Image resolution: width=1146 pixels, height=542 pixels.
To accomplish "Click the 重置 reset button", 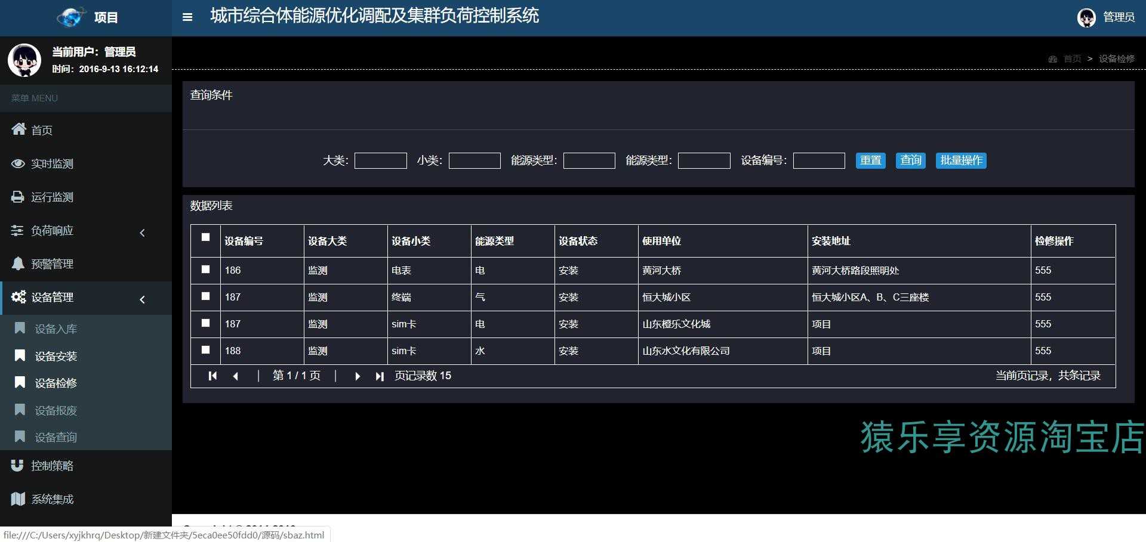I will [x=870, y=160].
